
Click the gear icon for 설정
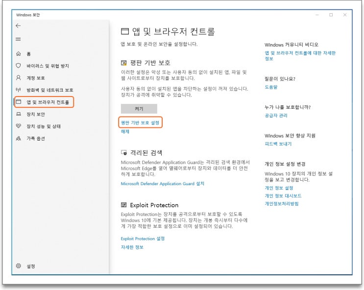[18, 266]
